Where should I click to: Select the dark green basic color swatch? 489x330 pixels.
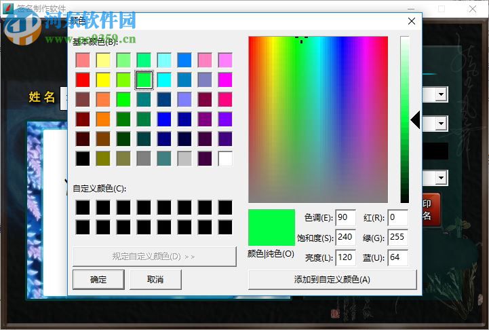[123, 120]
